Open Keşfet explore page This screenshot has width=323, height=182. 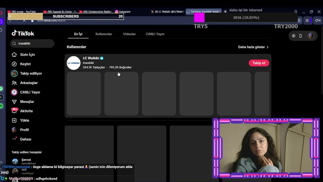pos(25,64)
